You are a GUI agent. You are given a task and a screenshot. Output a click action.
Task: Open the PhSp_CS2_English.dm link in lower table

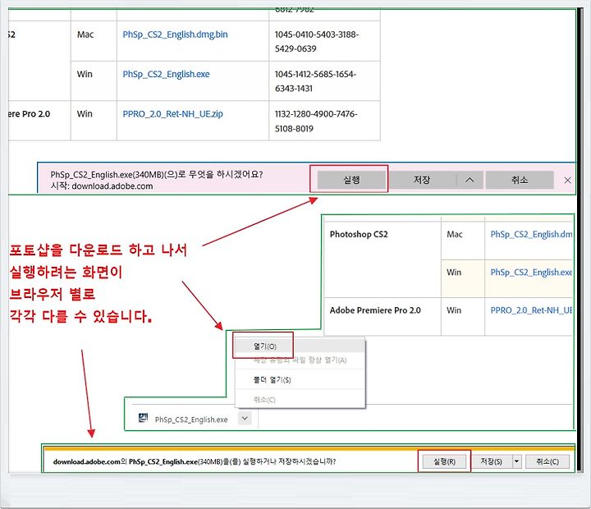coord(531,234)
